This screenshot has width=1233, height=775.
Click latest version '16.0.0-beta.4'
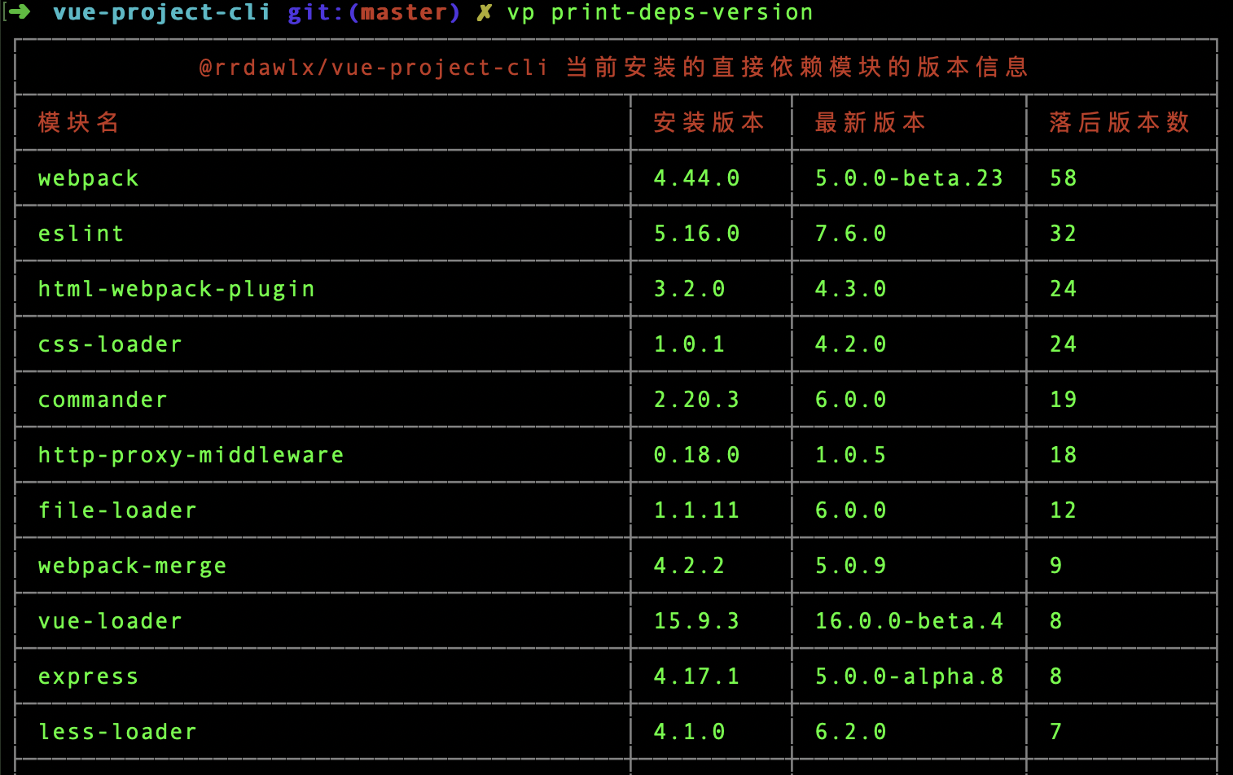pos(910,621)
